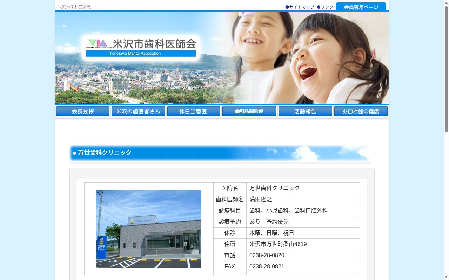Viewport: 449px width, 280px height.
Task: Click the FAX row label
Action: point(230,267)
